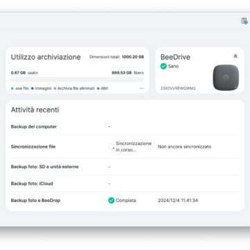
Task: Click the storage usage progress bar
Action: (77, 80)
